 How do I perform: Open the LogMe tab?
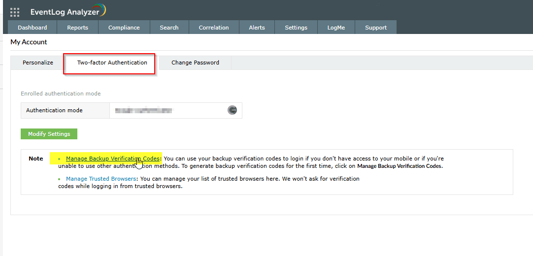pos(336,28)
